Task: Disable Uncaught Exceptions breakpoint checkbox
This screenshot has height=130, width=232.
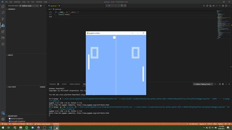Action: [x=9, y=121]
